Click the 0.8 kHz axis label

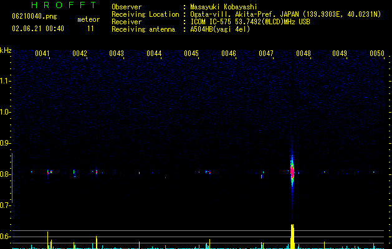(5, 174)
